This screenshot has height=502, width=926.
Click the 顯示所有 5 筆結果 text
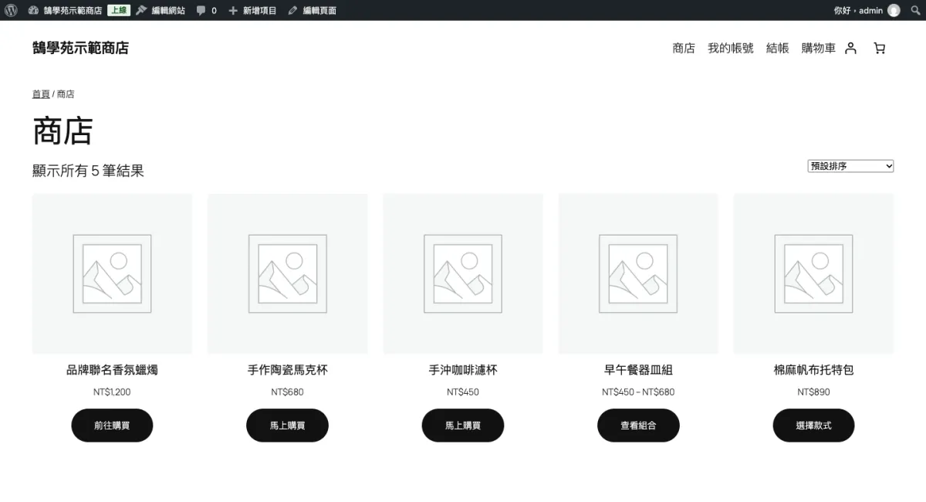88,171
